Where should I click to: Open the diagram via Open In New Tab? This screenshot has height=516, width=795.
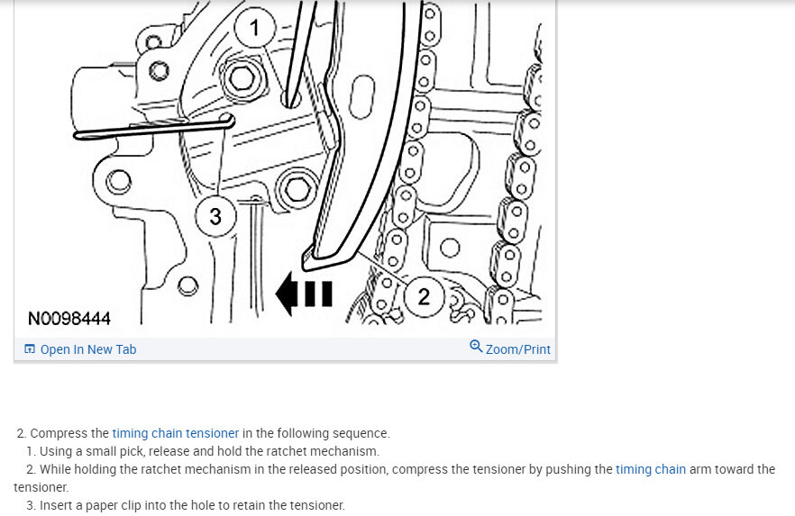click(x=87, y=349)
